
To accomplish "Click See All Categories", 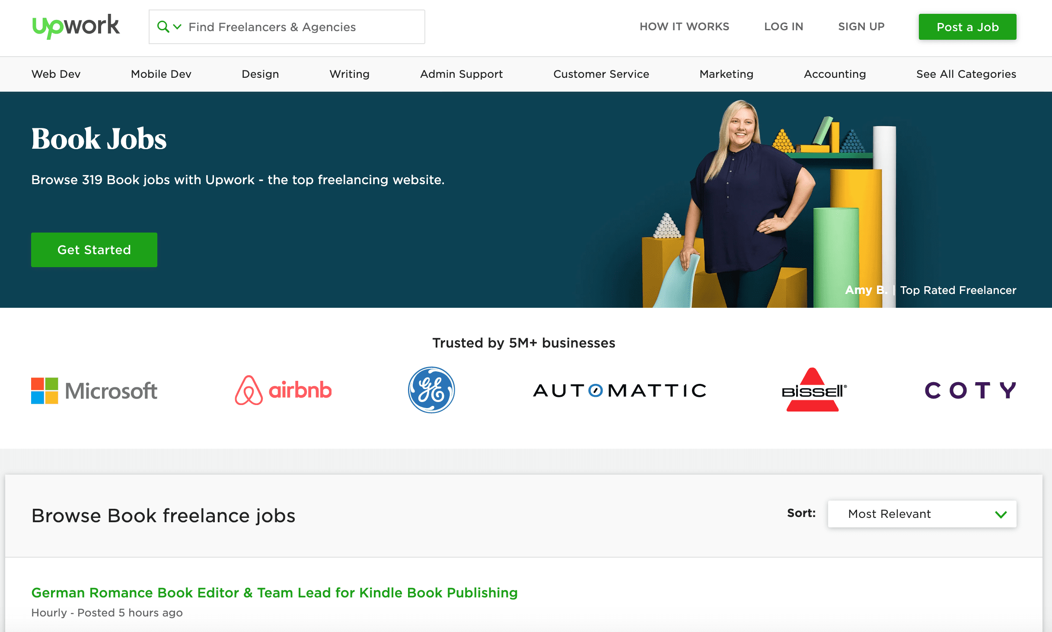I will 966,74.
